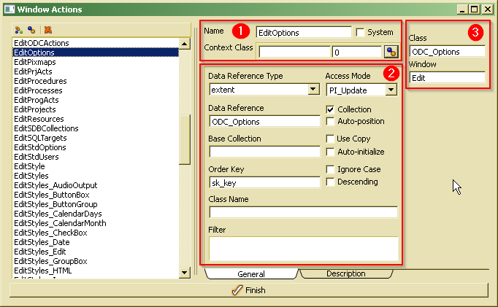The image size is (498, 307).
Task: Click the action list scroll-down arrow
Action: pos(185,271)
